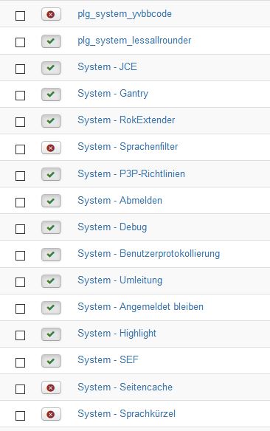The height and width of the screenshot is (431, 270).
Task: Disable System - Umleitung status checkmark
Action: coord(51,281)
